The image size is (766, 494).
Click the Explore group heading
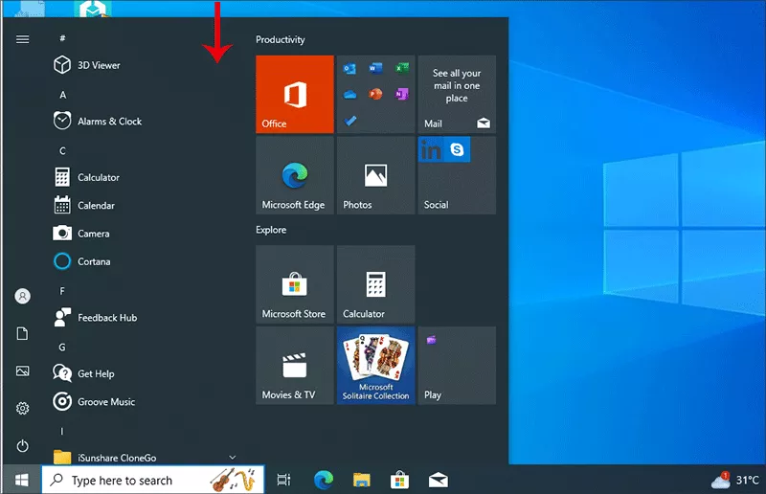pos(271,230)
